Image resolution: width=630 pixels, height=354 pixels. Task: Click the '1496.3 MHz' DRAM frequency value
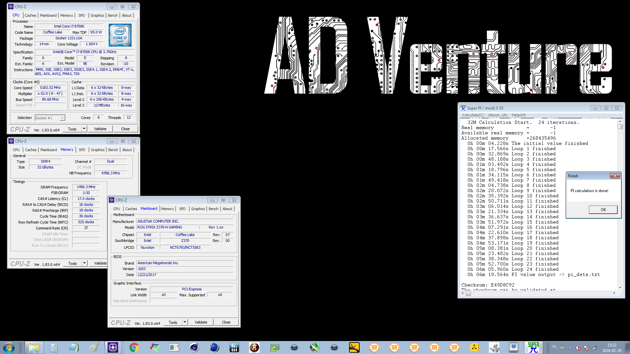pos(86,187)
